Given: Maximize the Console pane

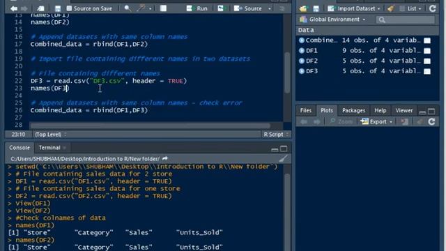Looking at the screenshot, I should pos(284,149).
